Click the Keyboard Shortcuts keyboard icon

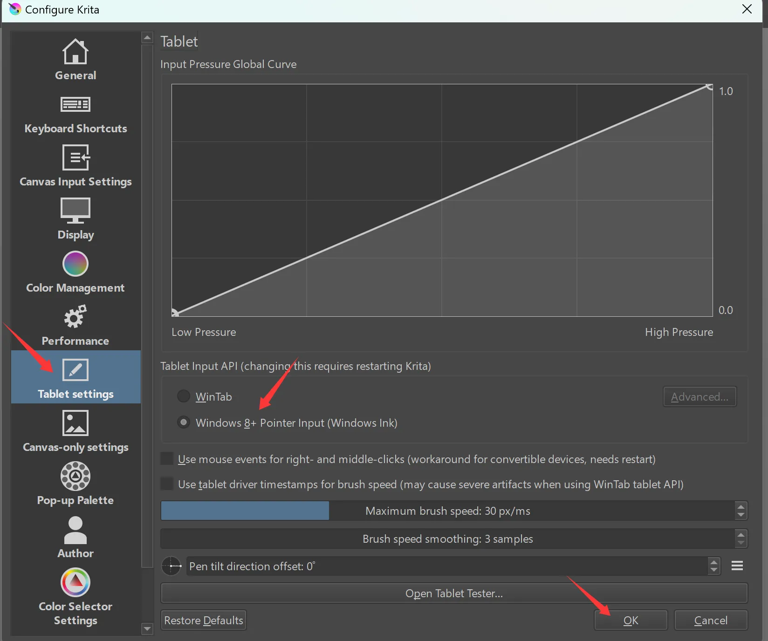(x=75, y=104)
